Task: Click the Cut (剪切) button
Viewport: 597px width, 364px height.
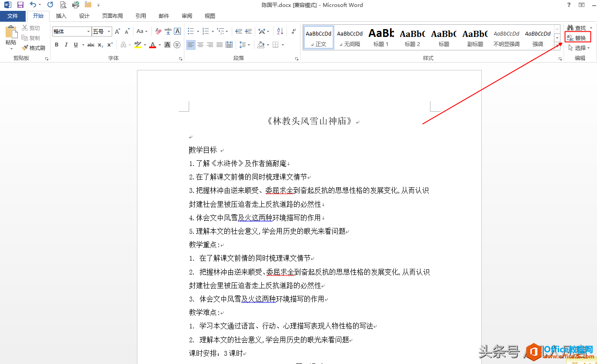Action: tap(31, 28)
